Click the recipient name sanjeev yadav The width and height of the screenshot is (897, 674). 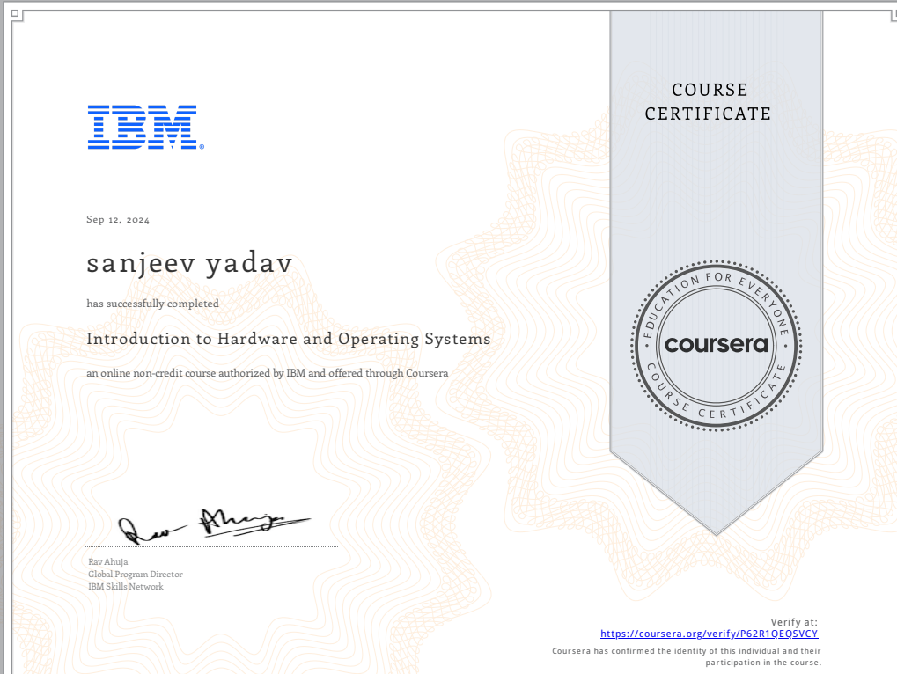189,261
